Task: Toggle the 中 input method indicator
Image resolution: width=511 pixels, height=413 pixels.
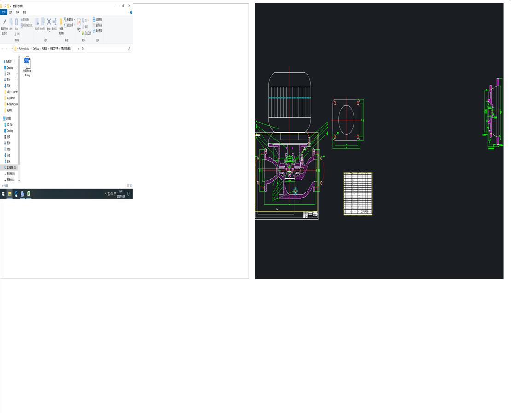Action: pos(115,194)
